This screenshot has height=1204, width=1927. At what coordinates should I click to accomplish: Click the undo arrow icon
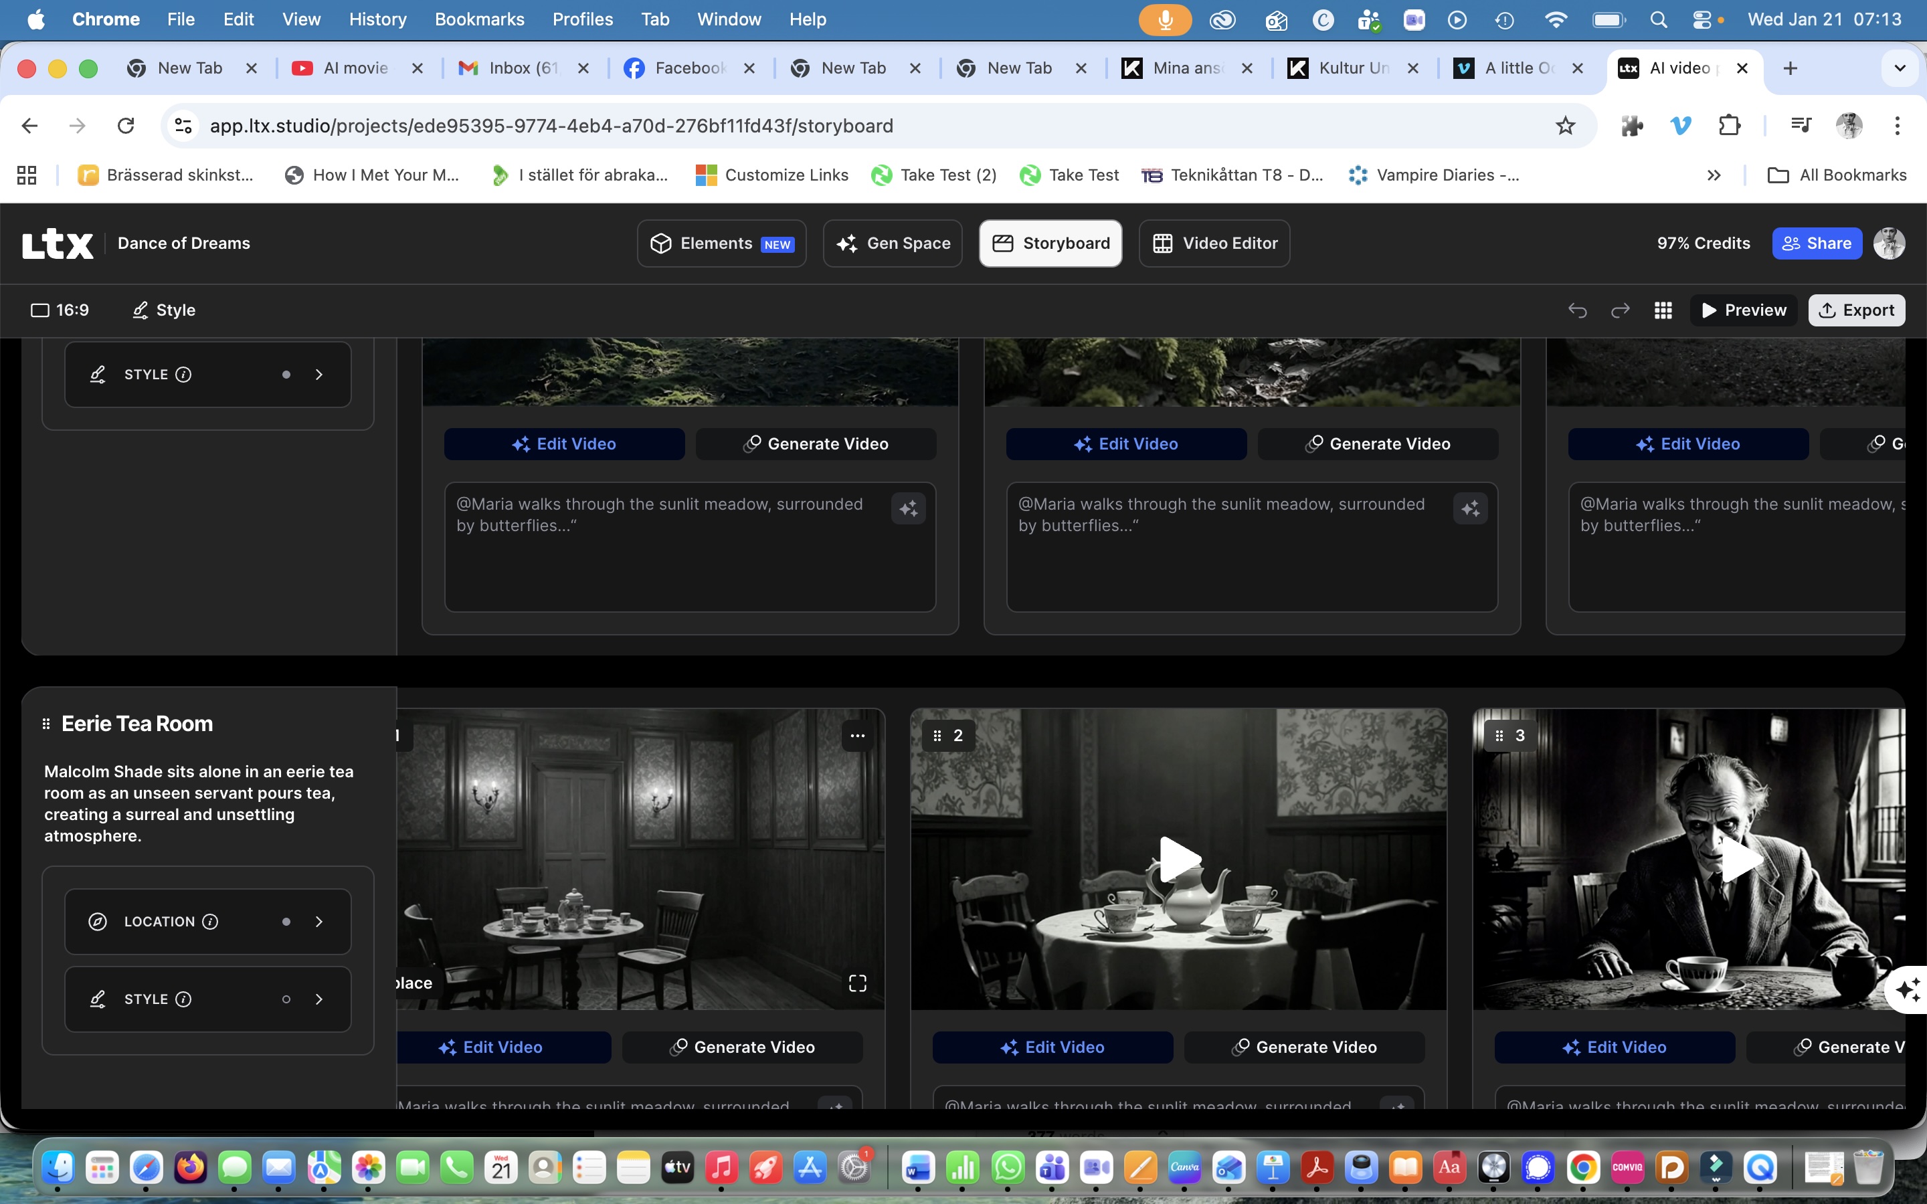1578,310
